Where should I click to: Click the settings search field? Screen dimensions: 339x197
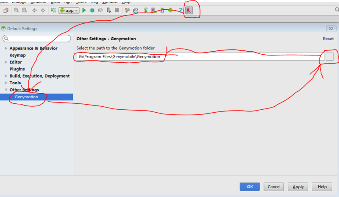point(36,39)
